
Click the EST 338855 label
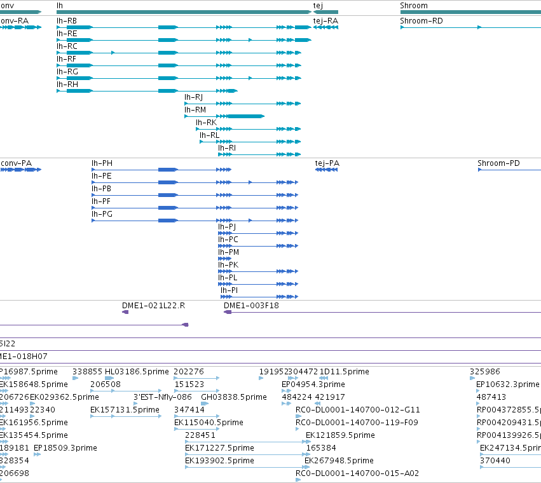pos(87,372)
